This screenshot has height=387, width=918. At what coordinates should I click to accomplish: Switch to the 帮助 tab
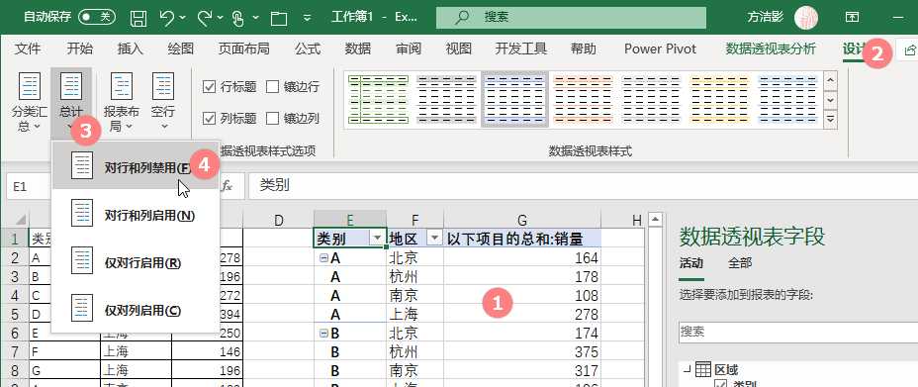click(x=583, y=49)
